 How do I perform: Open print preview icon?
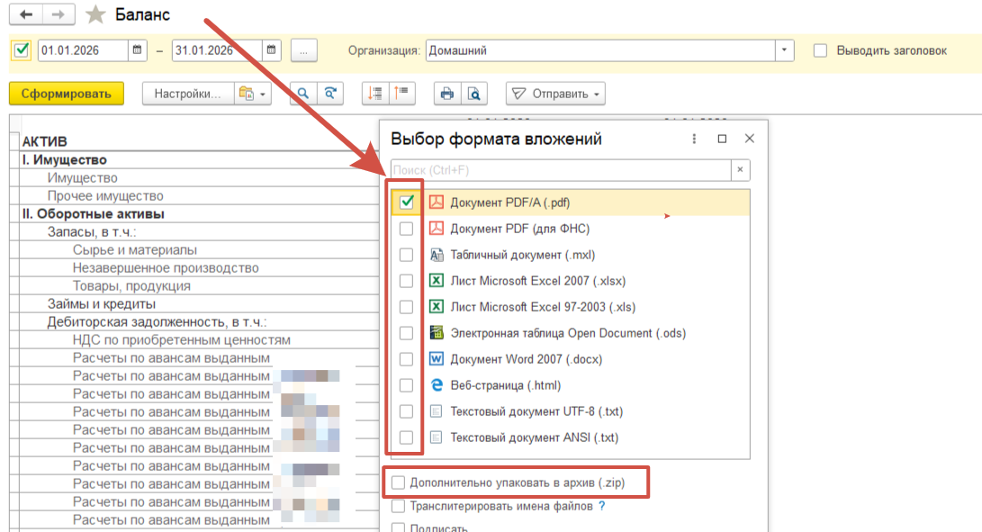(x=473, y=94)
